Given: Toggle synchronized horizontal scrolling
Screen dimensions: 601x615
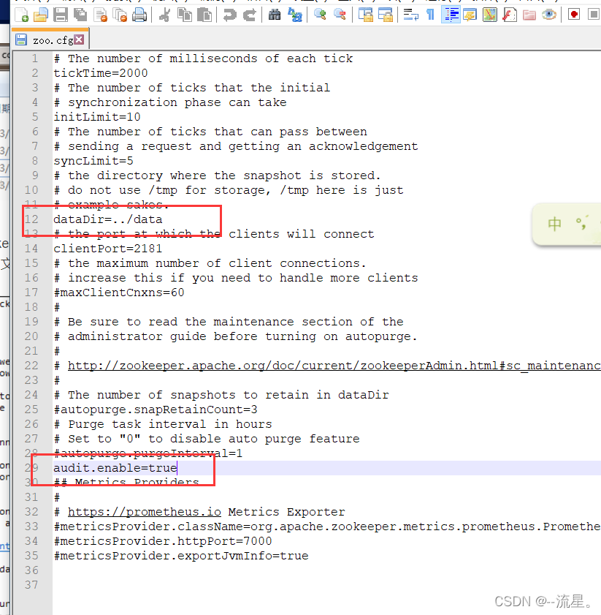Looking at the screenshot, I should coord(386,15).
